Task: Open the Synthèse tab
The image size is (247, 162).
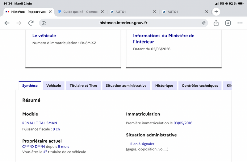Action: point(30,86)
